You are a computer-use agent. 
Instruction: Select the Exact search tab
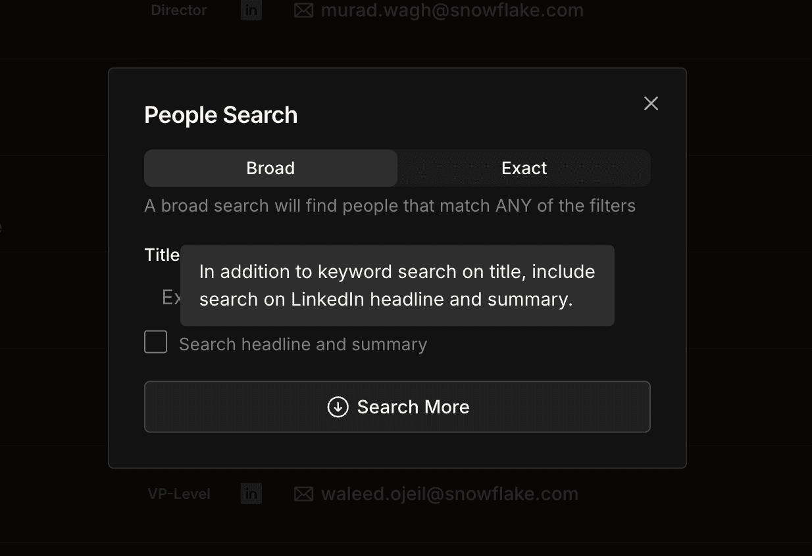(x=524, y=168)
